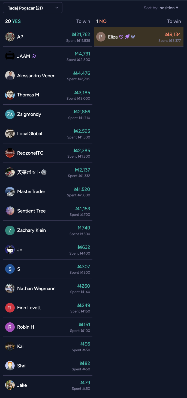Click the crown badge next to Eliza
The image size is (187, 398).
click(133, 37)
